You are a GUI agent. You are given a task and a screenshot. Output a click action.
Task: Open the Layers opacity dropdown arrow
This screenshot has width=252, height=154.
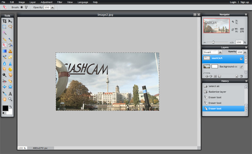(x=245, y=52)
